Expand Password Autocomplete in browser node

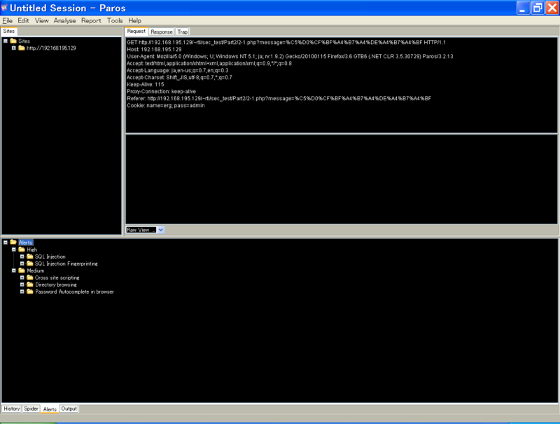point(22,292)
